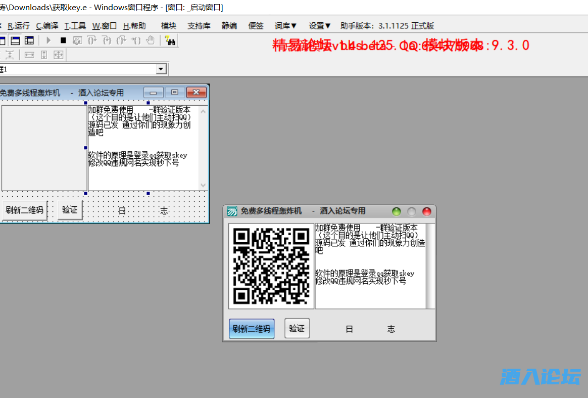Image resolution: width=588 pixels, height=398 pixels.
Task: Open the T.工具 menu
Action: [75, 25]
